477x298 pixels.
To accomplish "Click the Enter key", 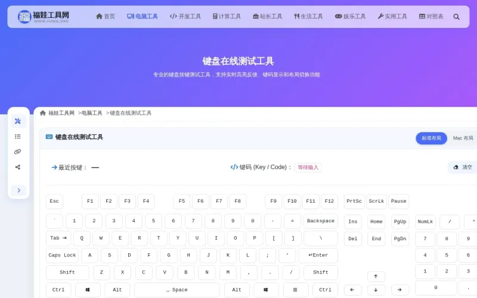I will [x=318, y=256].
